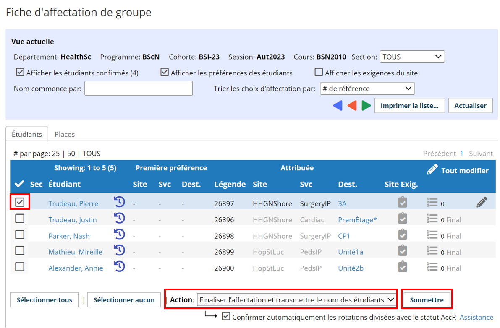Viewport: 500px width, 328px height.
Task: Click the Étudiant column header
Action: (x=64, y=184)
